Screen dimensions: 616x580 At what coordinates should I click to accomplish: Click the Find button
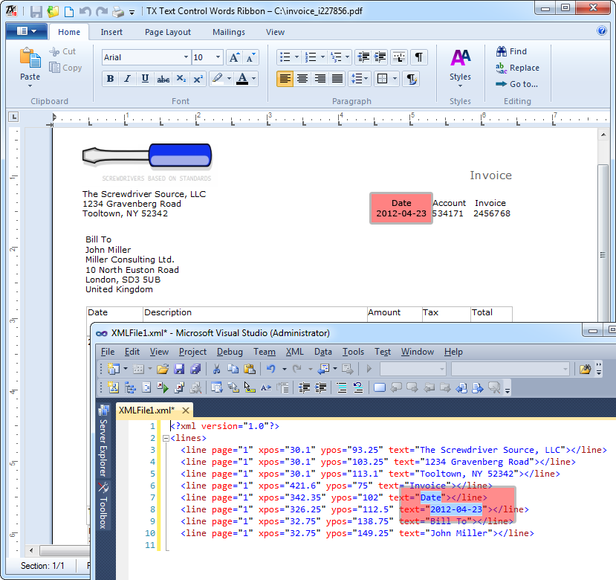point(511,51)
